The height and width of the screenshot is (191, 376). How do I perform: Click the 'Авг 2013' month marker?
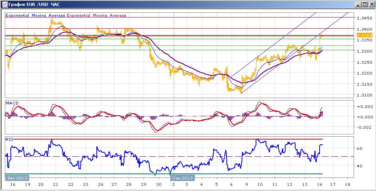pyautogui.click(x=17, y=178)
